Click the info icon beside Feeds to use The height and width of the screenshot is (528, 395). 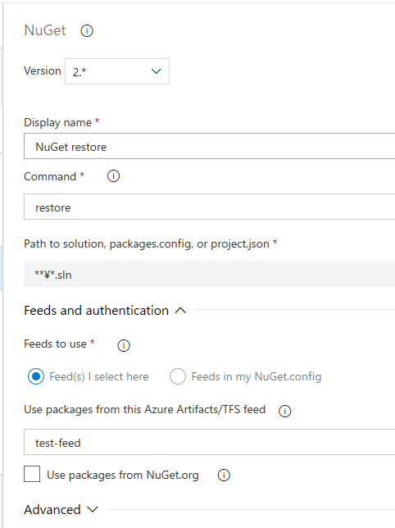click(x=124, y=345)
